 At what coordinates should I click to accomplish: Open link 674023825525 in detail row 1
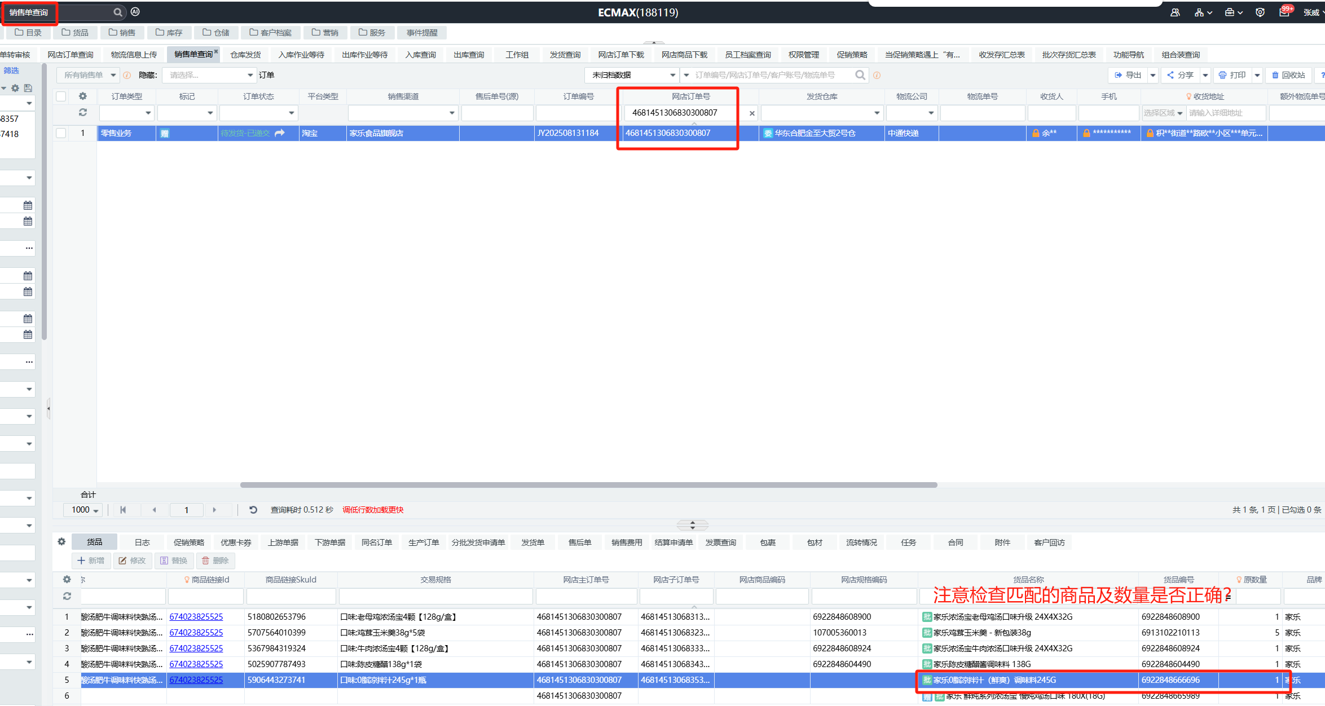point(196,617)
